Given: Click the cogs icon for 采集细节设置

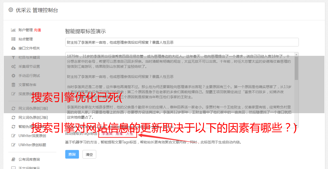Looking at the screenshot, I should coord(13,66).
